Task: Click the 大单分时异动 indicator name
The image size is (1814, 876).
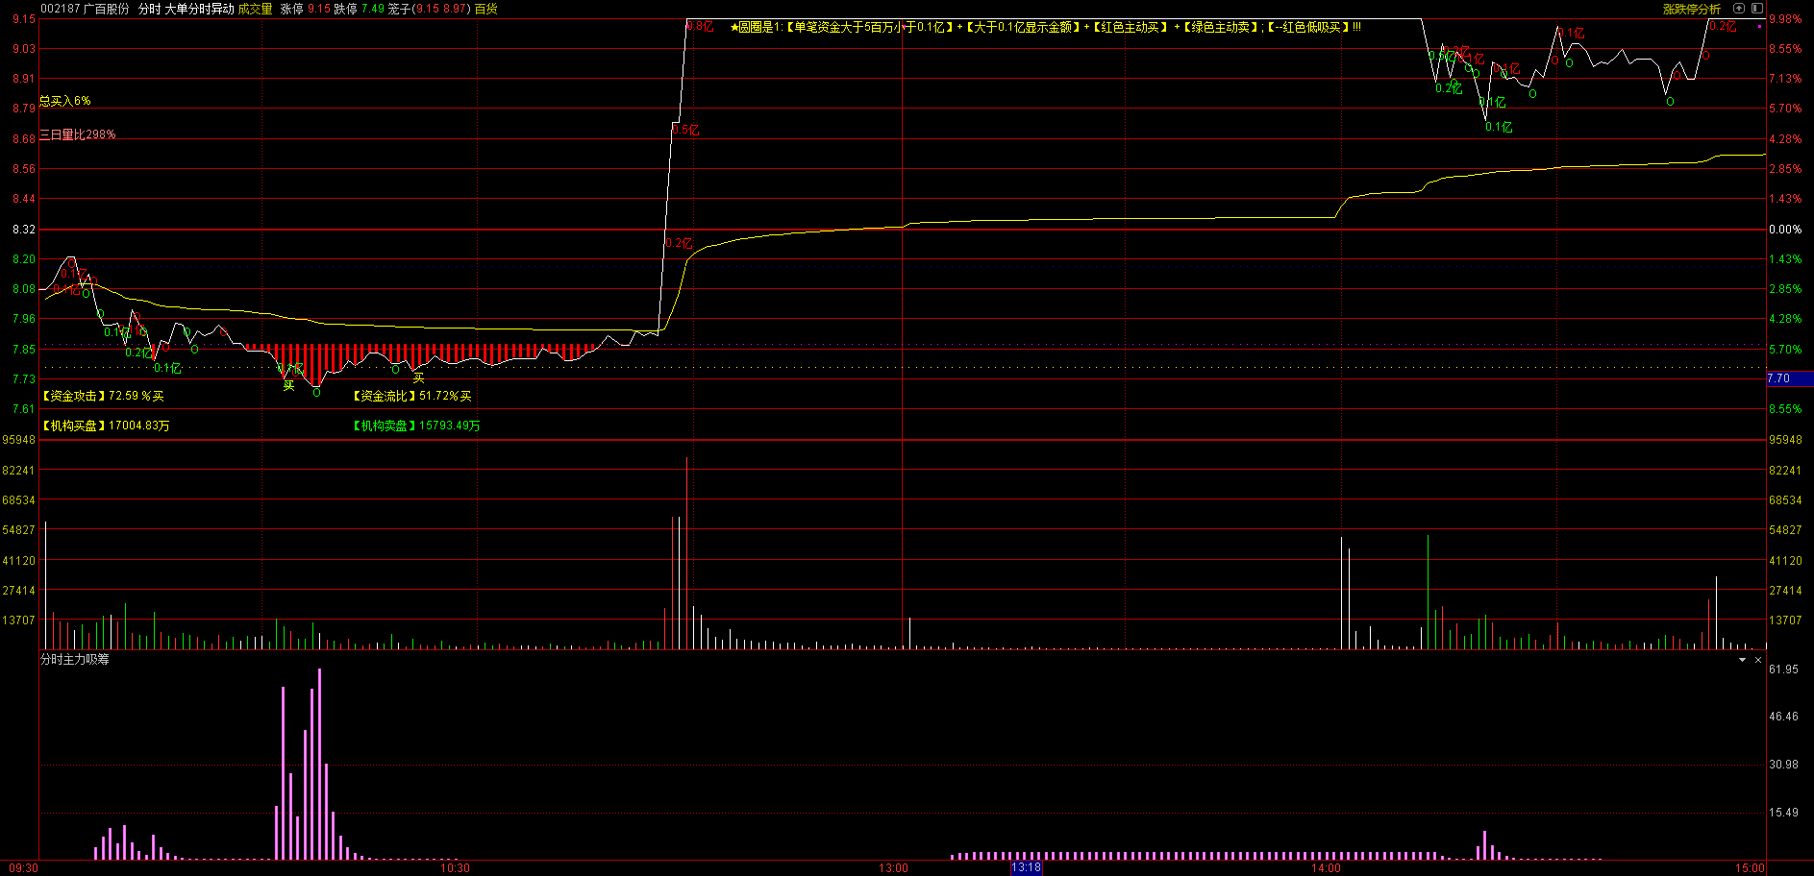Action: point(200,9)
